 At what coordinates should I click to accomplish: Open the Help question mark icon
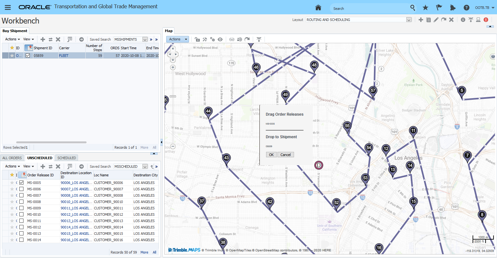466,8
